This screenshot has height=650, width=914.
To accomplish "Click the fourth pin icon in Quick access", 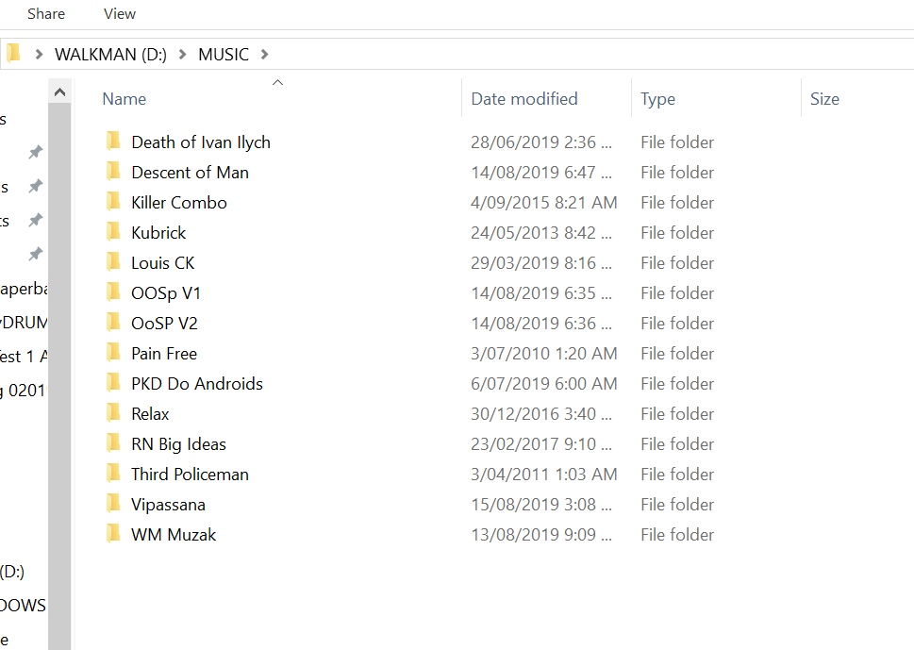I will pyautogui.click(x=36, y=254).
